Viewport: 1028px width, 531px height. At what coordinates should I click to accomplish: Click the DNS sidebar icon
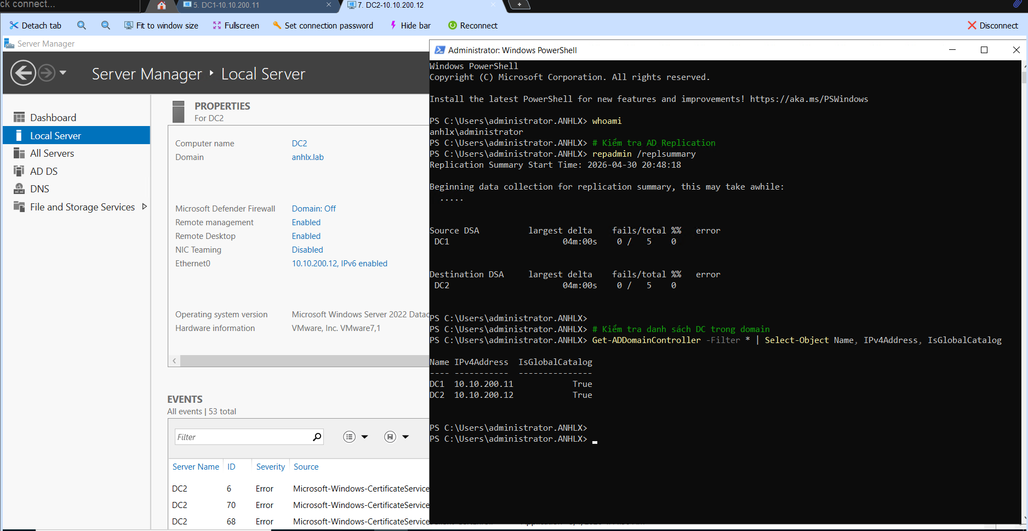tap(19, 189)
